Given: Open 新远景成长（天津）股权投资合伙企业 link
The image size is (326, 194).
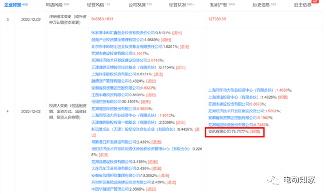Looking at the screenshot, I should pyautogui.click(x=133, y=129).
